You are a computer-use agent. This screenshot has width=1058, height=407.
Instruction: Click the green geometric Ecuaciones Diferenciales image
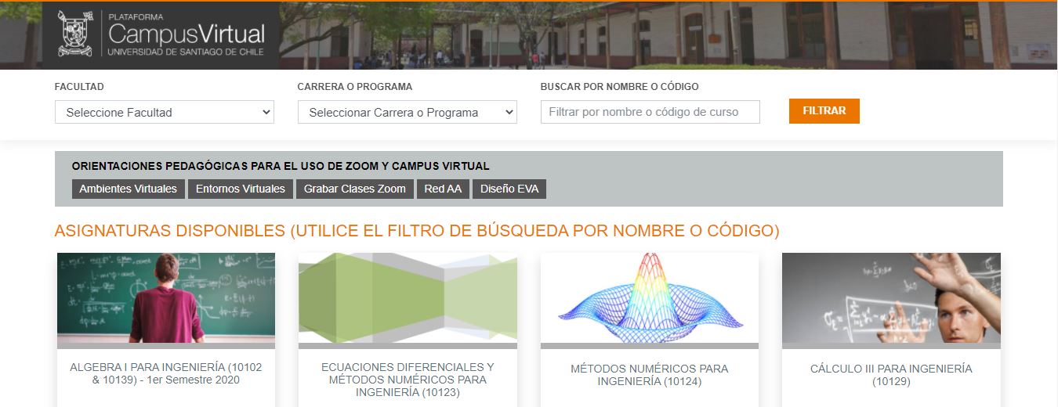pos(408,297)
